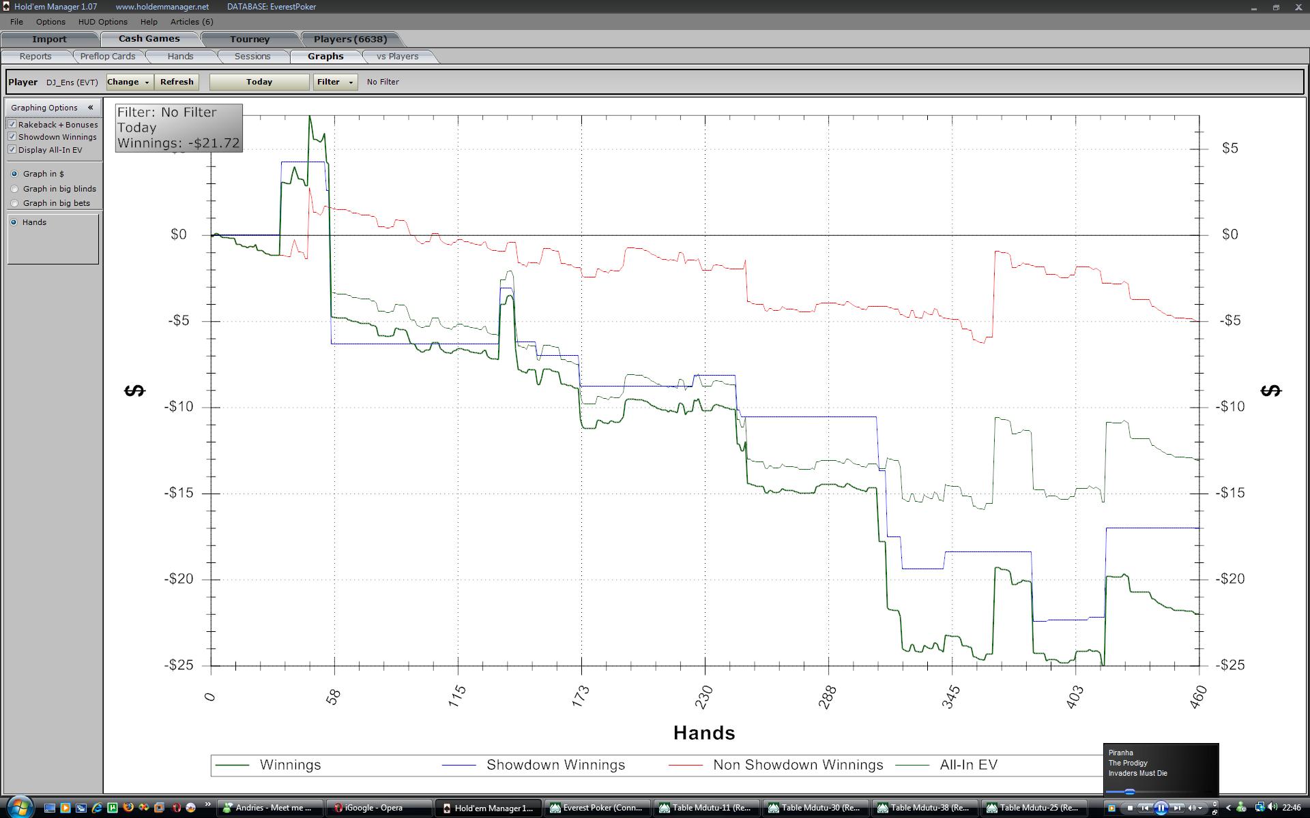Click the Today date range button

point(259,82)
